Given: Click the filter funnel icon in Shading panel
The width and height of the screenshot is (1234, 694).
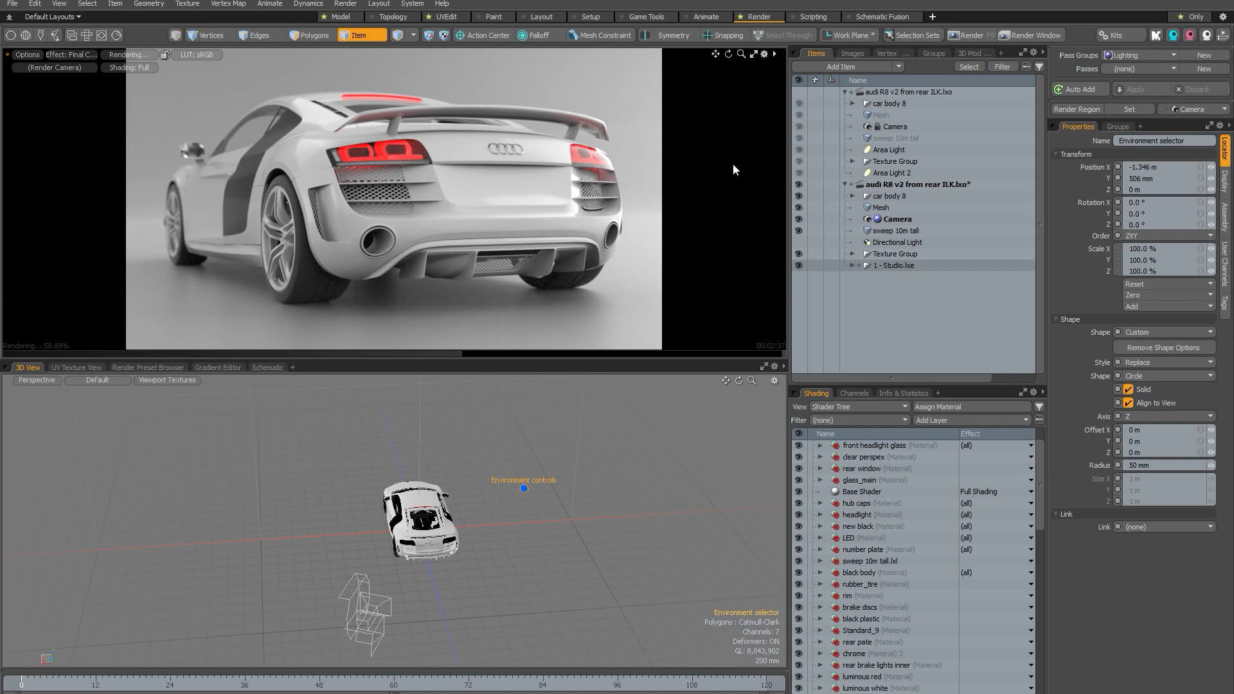Looking at the screenshot, I should click(1039, 407).
